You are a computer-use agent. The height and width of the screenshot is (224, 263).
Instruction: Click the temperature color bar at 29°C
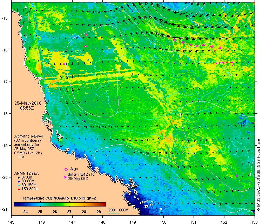pyautogui.click(x=99, y=204)
